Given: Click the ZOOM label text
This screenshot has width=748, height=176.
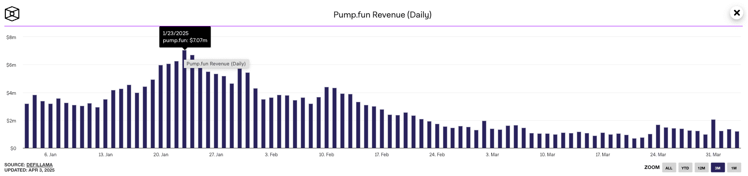Looking at the screenshot, I should tap(652, 167).
